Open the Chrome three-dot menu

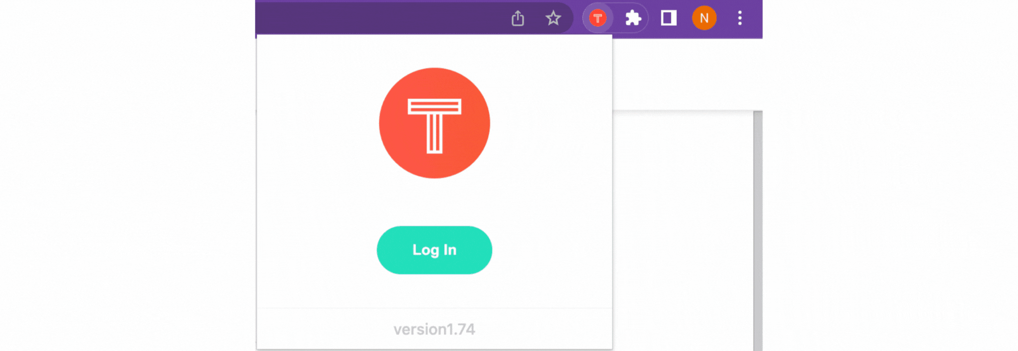pos(740,18)
